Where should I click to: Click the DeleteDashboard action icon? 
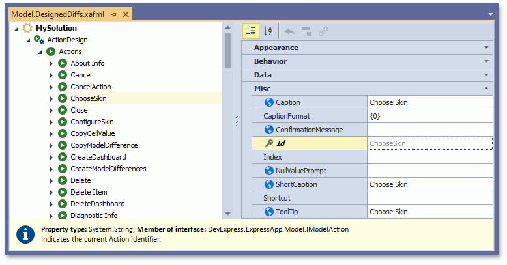tap(63, 204)
